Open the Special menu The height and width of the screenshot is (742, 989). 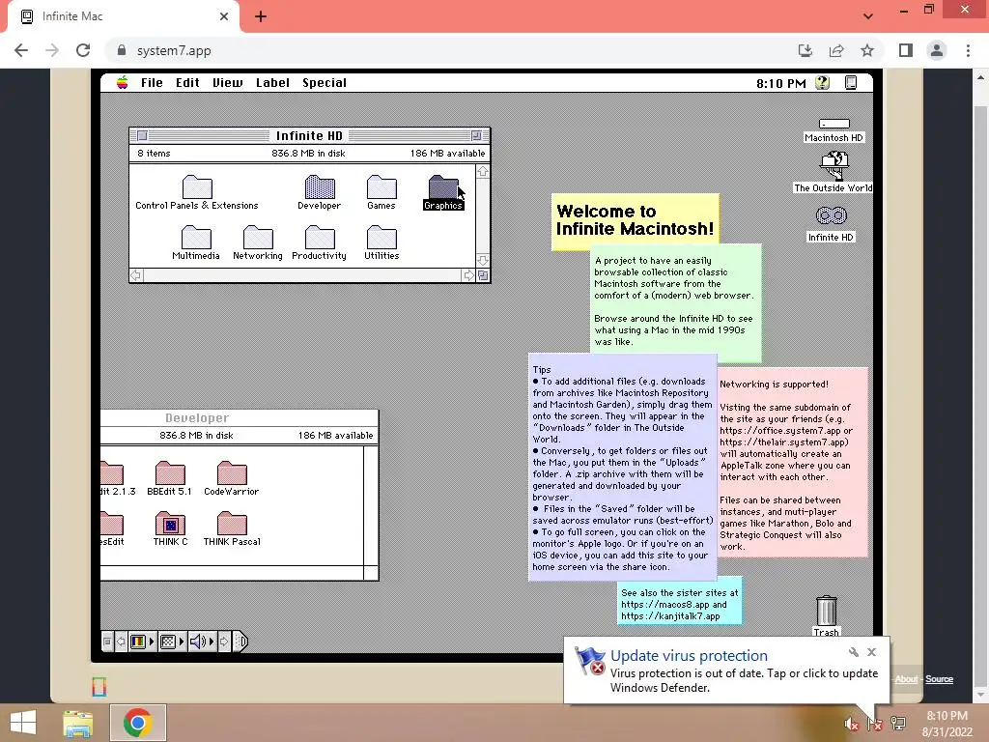pos(325,83)
